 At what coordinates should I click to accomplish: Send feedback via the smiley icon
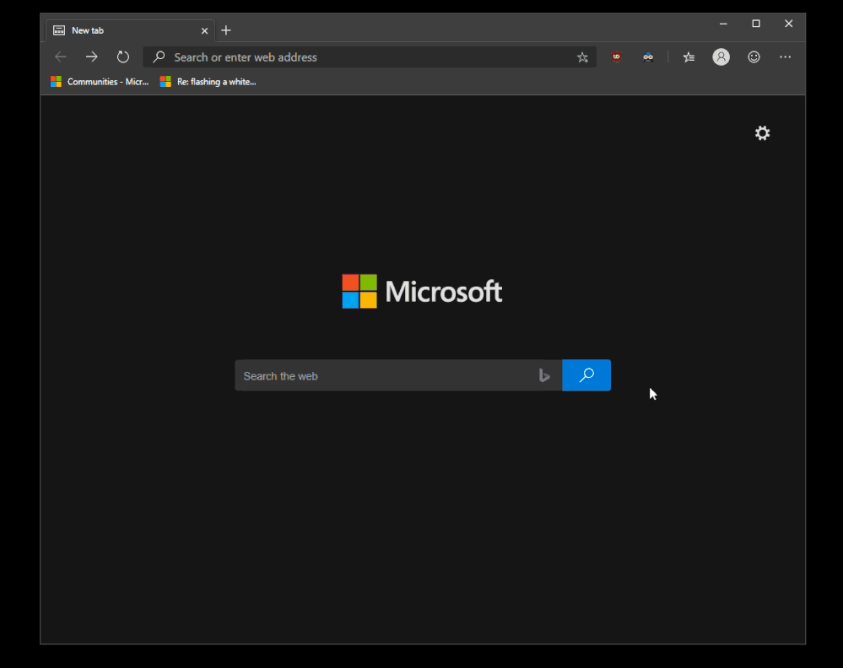[754, 57]
